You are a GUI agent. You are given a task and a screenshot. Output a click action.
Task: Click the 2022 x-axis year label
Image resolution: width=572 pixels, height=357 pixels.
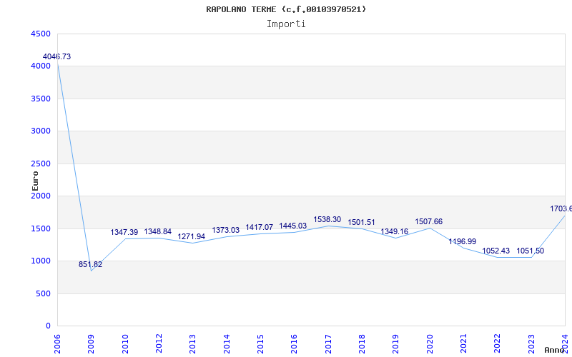tap(497, 343)
